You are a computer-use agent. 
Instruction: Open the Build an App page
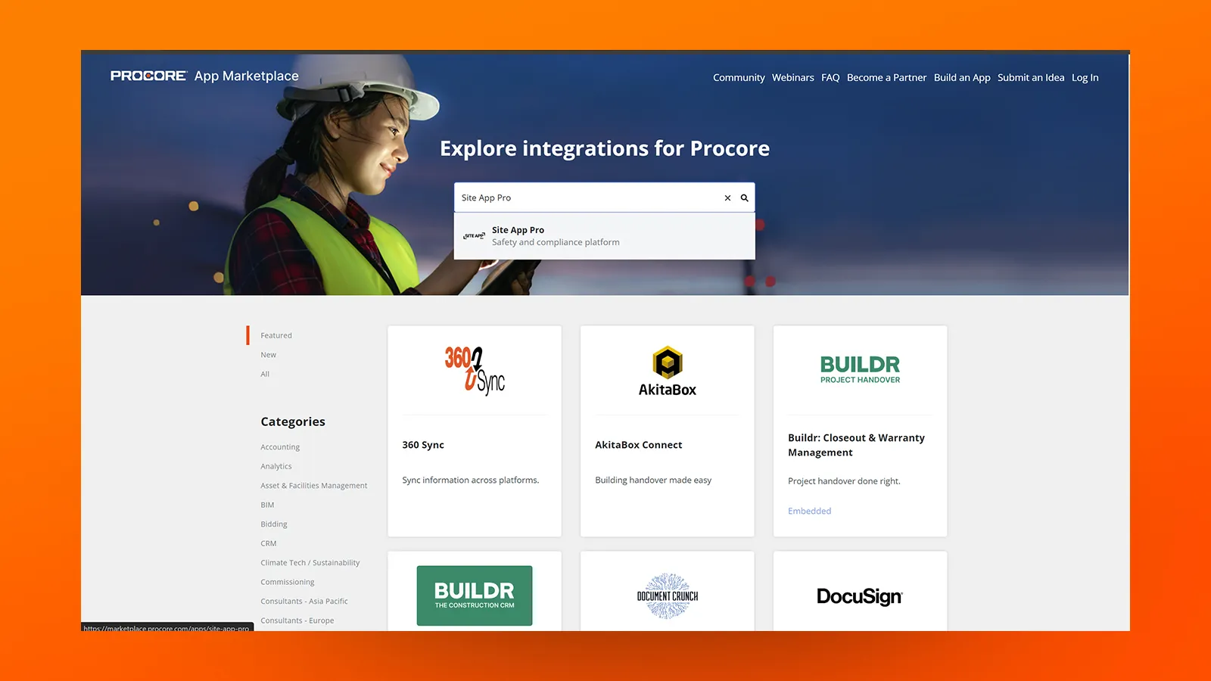961,77
